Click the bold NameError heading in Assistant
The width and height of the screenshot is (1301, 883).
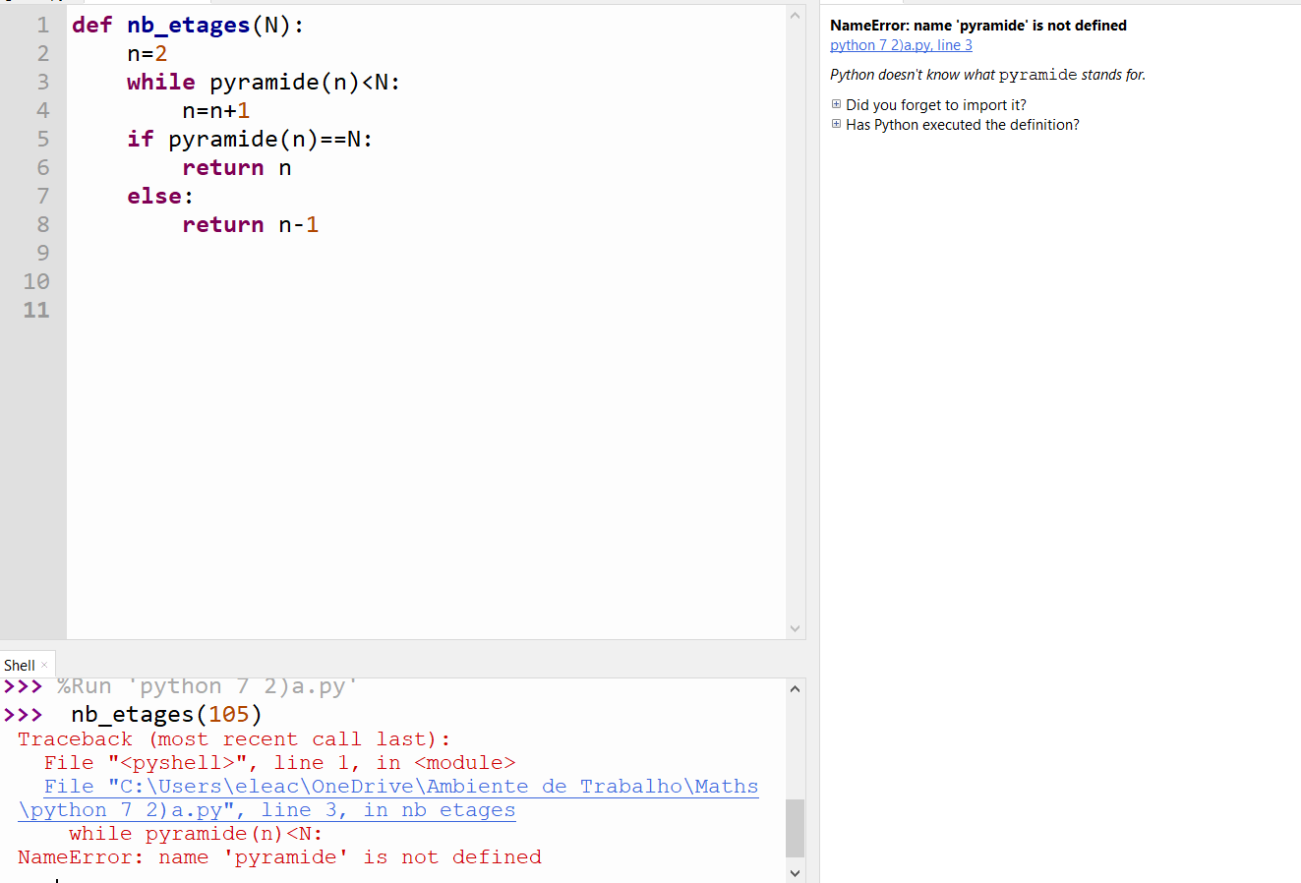pos(977,26)
